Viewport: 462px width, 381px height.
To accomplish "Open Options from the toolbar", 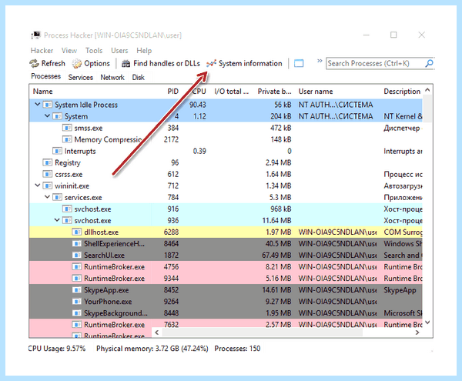I will (91, 64).
